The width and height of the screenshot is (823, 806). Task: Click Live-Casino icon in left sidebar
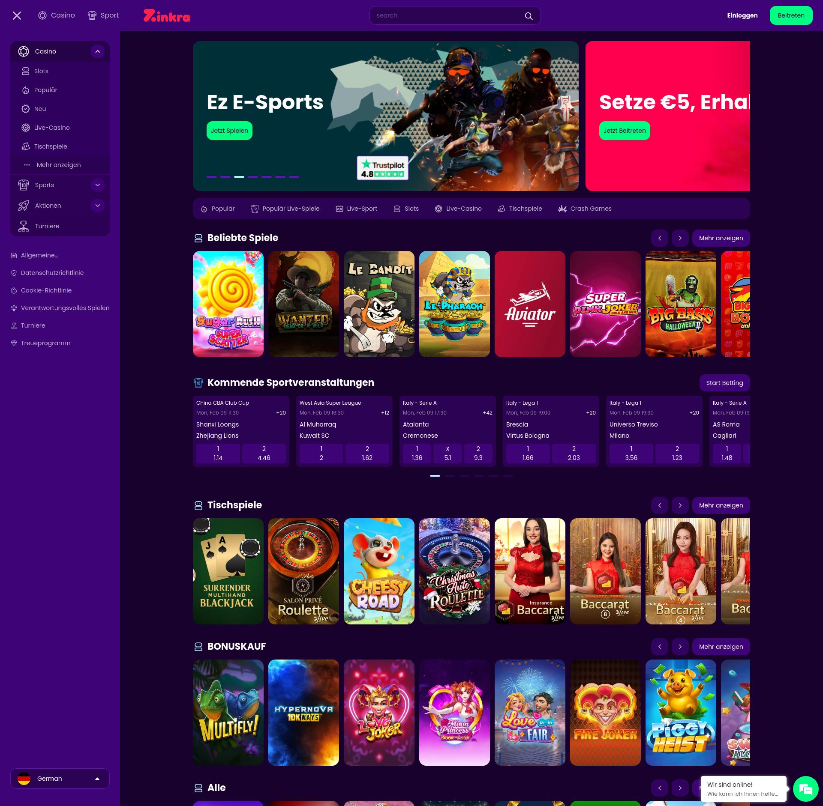26,128
